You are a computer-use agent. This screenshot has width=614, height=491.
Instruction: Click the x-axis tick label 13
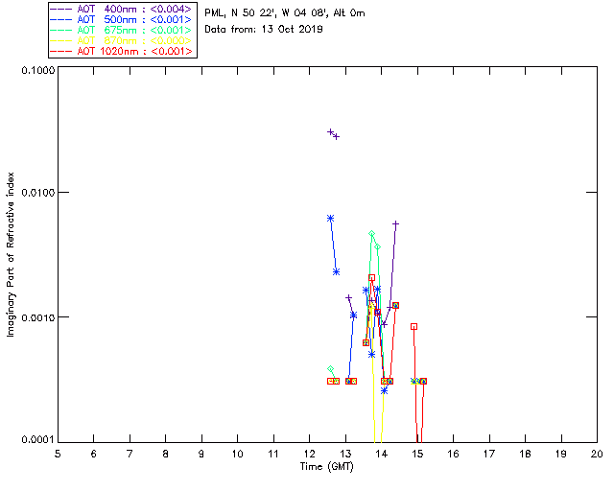[x=345, y=454]
